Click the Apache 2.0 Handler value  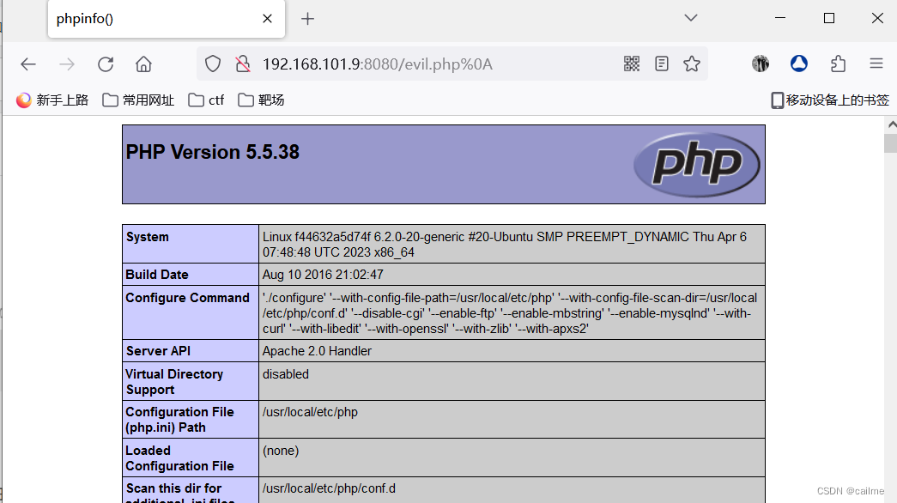coord(317,351)
